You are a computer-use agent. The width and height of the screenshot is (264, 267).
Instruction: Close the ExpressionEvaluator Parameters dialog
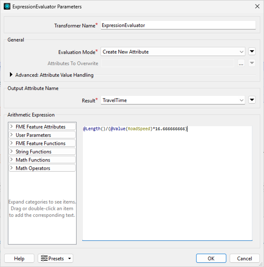257,7
